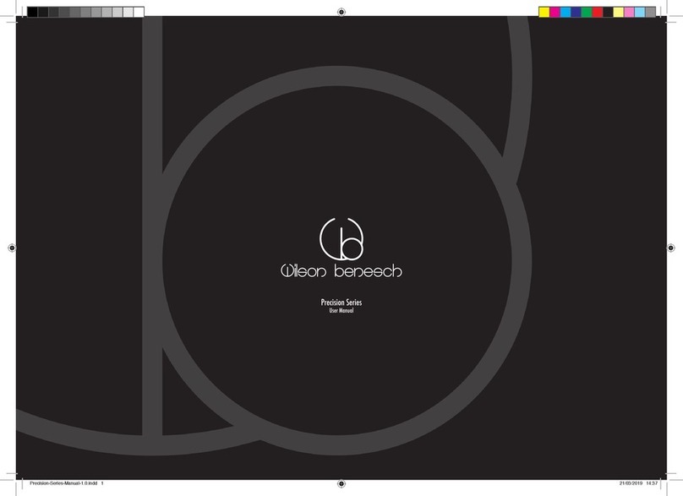Click the registration mark at bottom center
The width and height of the screenshot is (683, 496).
pyautogui.click(x=341, y=483)
